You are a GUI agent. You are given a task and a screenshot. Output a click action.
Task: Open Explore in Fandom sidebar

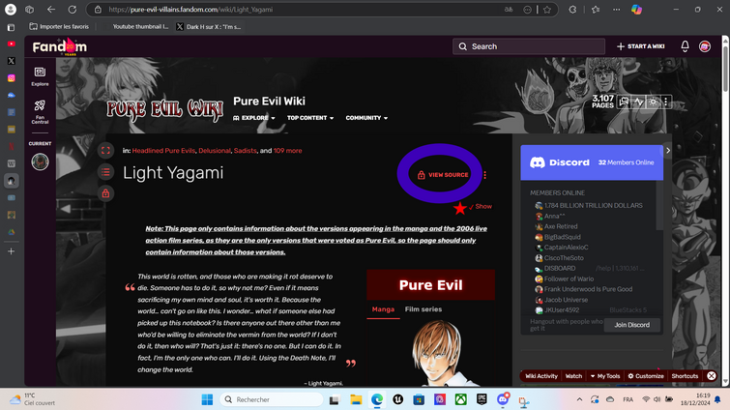40,76
